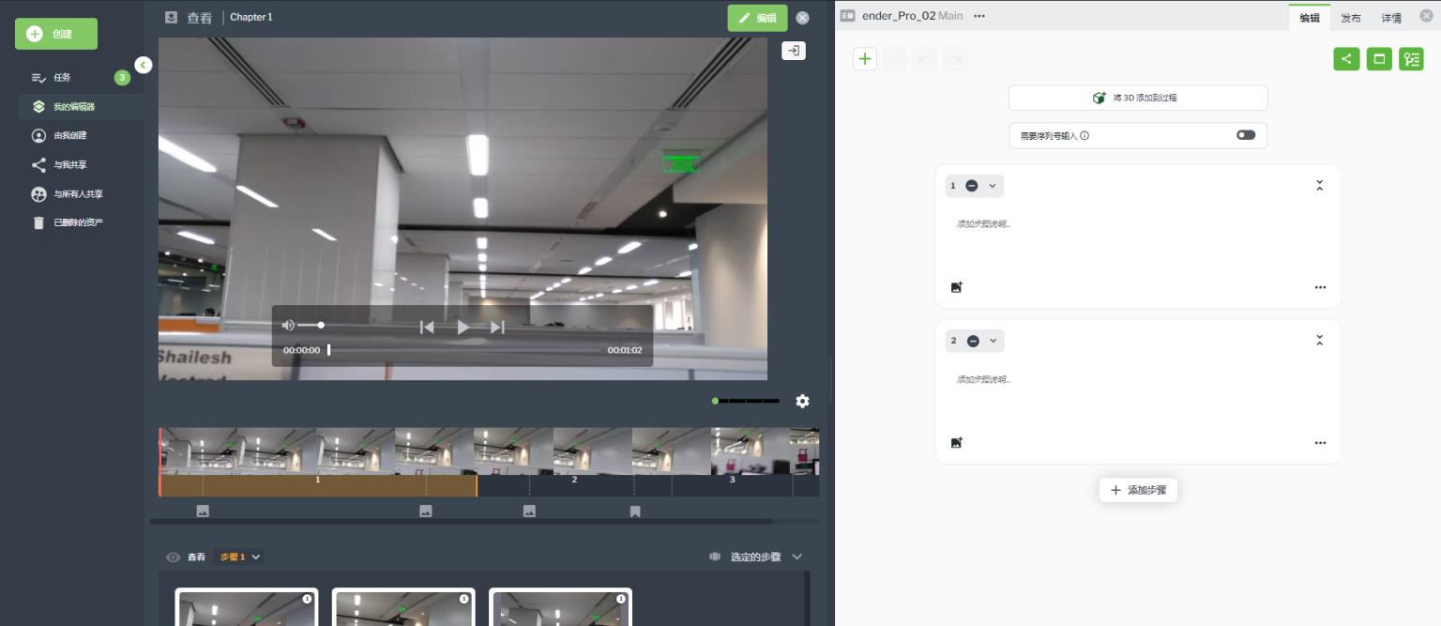Click the minus remove button in editor toolbar

click(895, 59)
